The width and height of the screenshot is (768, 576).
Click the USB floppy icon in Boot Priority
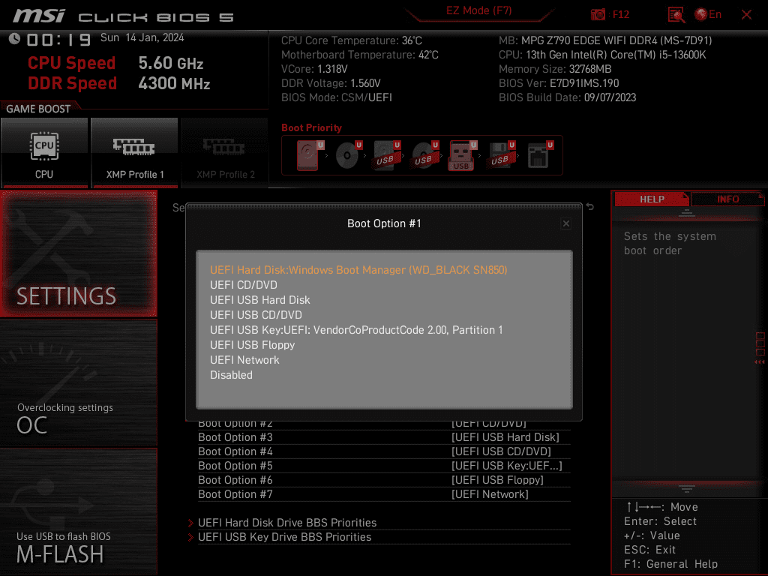501,155
